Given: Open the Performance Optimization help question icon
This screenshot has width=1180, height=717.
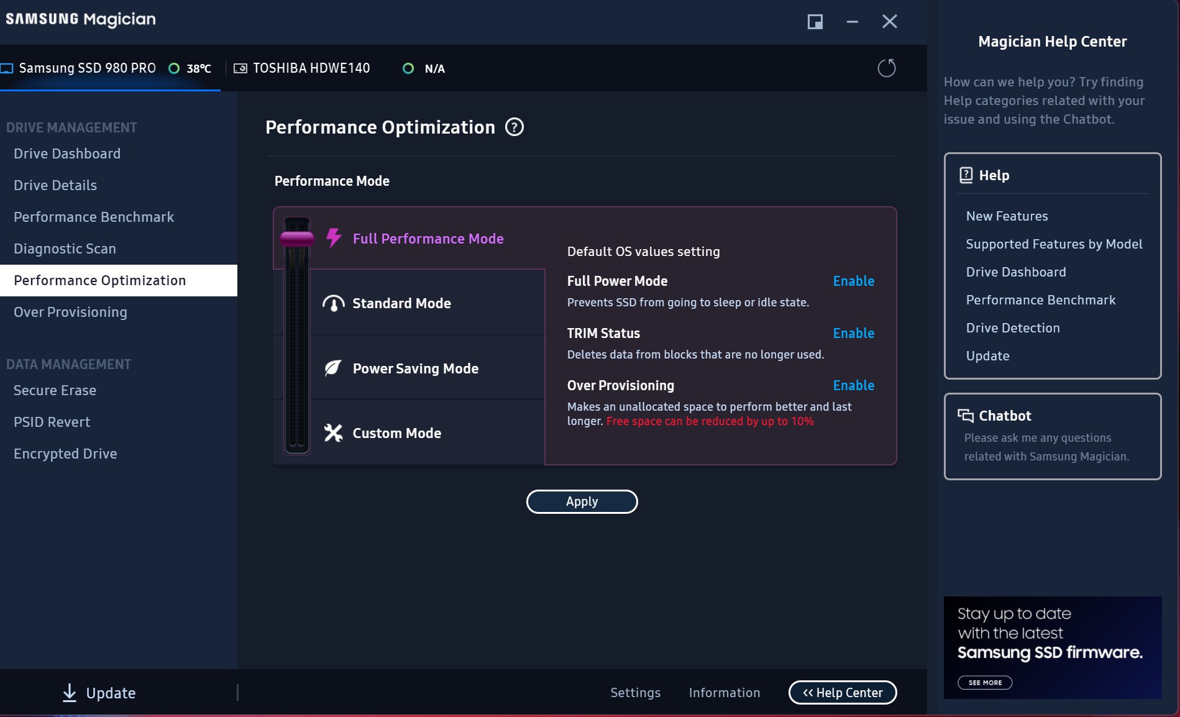Looking at the screenshot, I should tap(515, 127).
